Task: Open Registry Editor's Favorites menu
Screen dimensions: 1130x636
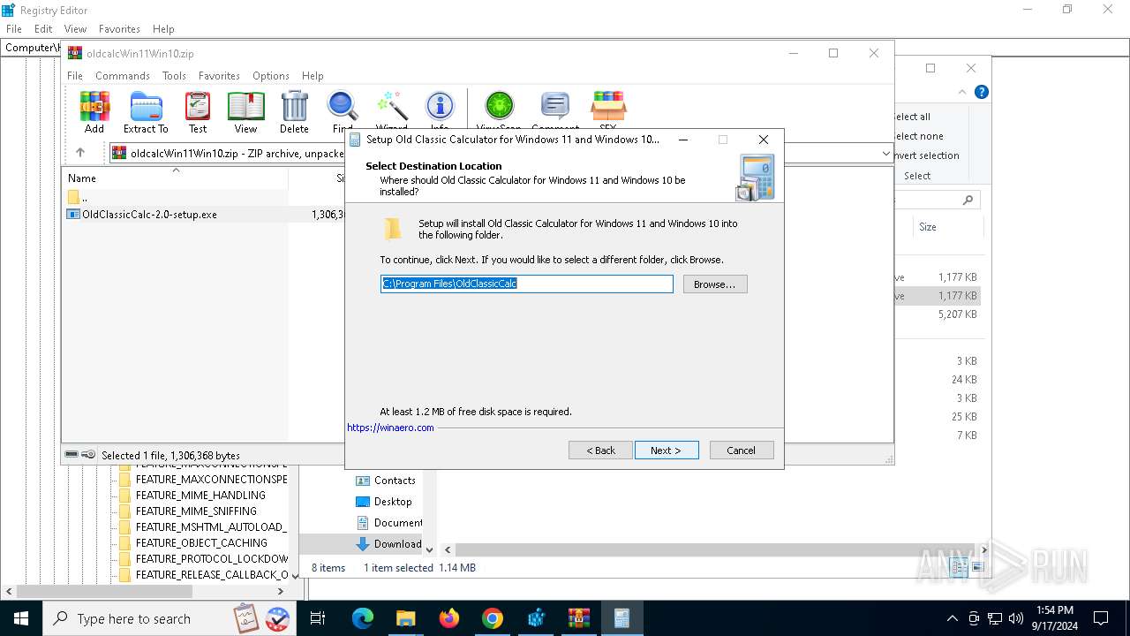Action: (x=119, y=29)
